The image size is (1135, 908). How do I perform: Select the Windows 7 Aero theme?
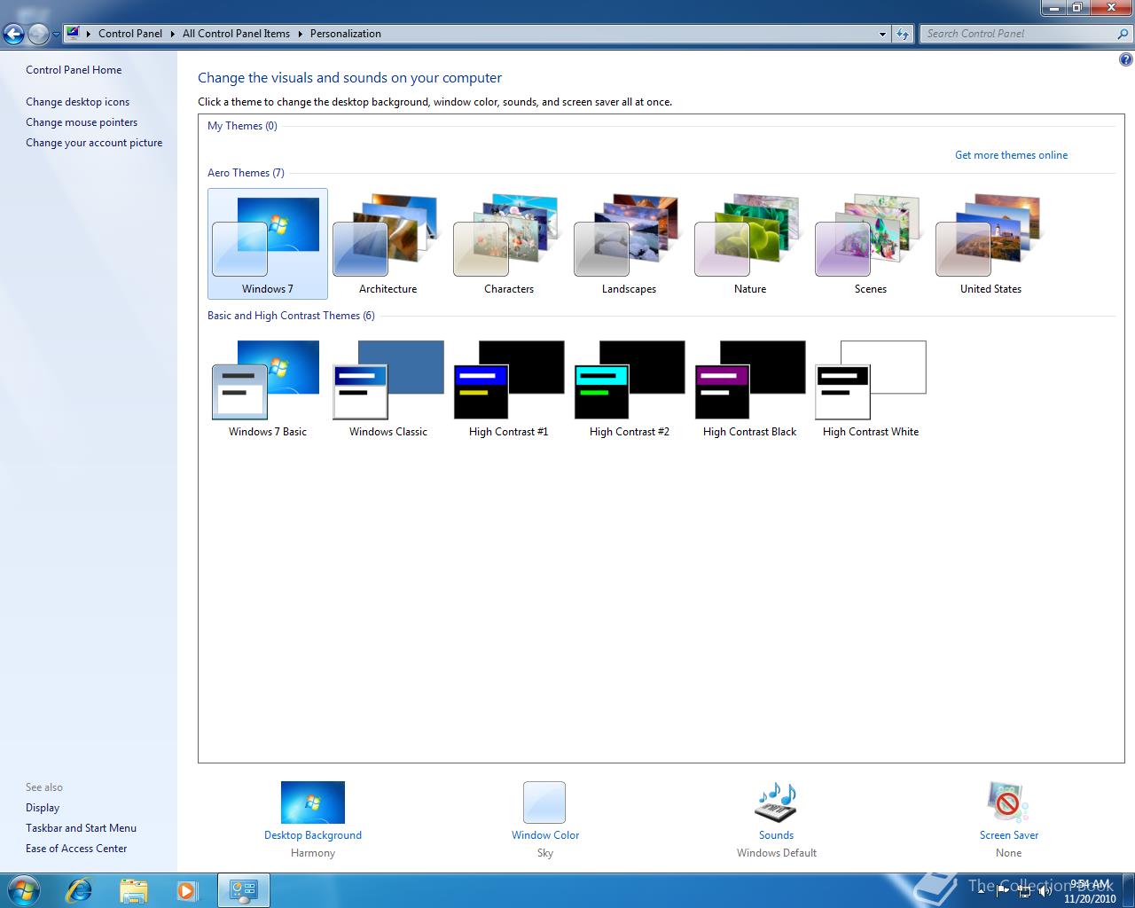[x=267, y=244]
